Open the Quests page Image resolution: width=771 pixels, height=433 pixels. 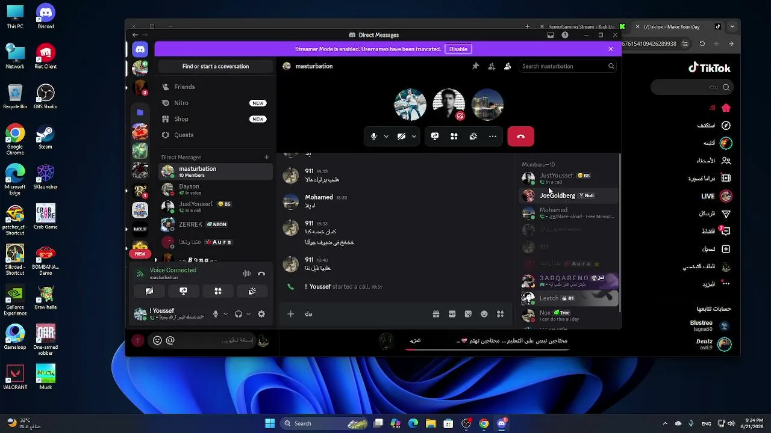click(x=216, y=135)
